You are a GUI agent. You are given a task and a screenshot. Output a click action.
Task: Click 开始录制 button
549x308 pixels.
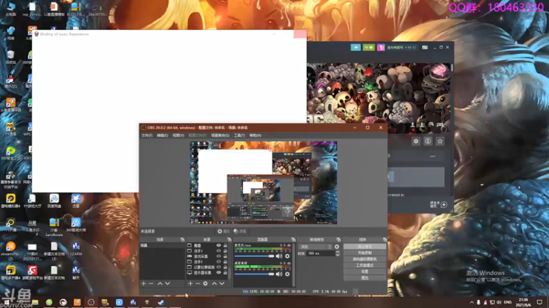pyautogui.click(x=365, y=253)
